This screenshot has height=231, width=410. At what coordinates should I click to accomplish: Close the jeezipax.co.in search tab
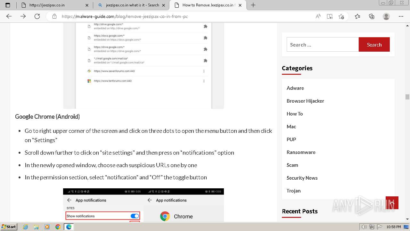[164, 5]
